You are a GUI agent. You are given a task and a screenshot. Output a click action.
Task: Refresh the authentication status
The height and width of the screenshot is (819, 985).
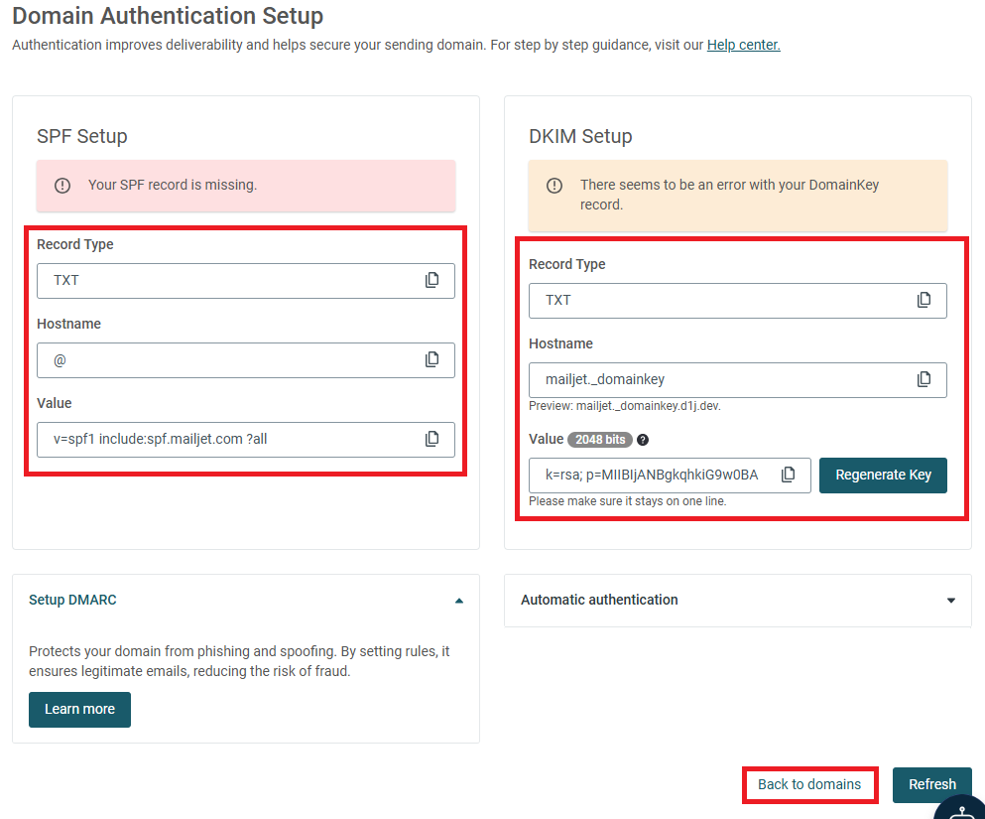click(x=931, y=784)
